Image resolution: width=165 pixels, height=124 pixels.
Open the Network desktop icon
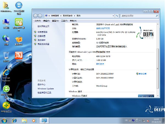pos(6,40)
